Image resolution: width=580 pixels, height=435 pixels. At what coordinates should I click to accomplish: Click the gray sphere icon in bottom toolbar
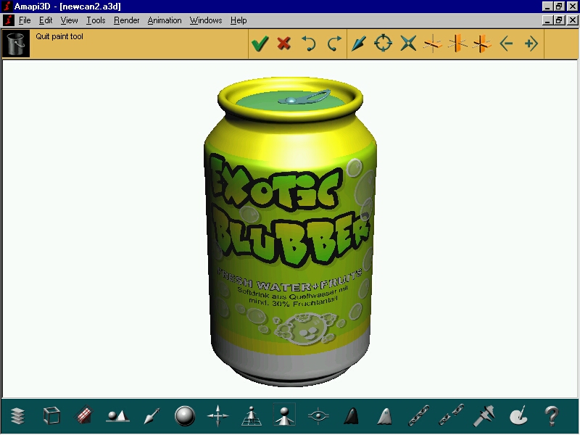185,416
